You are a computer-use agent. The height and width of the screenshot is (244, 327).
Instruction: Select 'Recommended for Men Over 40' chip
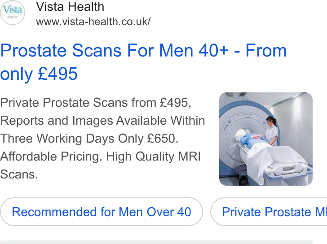click(x=102, y=212)
